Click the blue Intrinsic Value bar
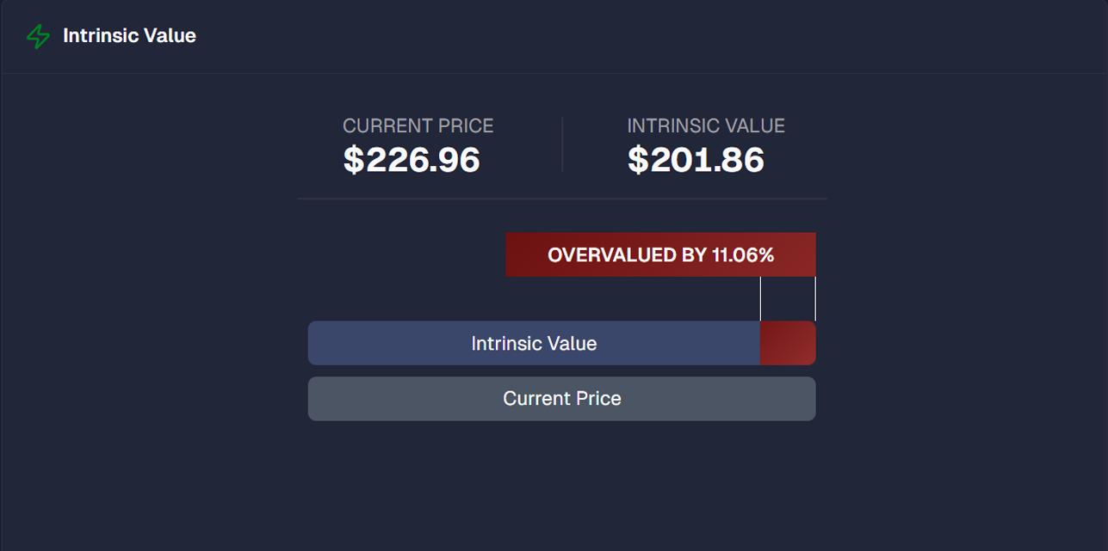 534,343
